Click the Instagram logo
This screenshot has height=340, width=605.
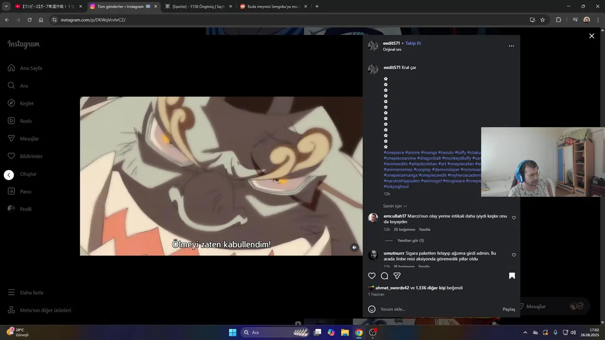click(x=24, y=44)
